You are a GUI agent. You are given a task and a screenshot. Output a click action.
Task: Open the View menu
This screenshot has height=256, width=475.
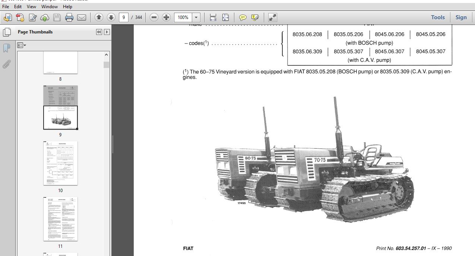[32, 7]
